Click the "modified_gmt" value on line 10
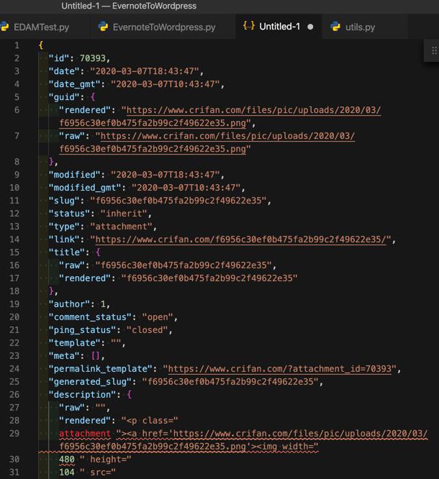Screen dimensions: 439x479 (186, 188)
